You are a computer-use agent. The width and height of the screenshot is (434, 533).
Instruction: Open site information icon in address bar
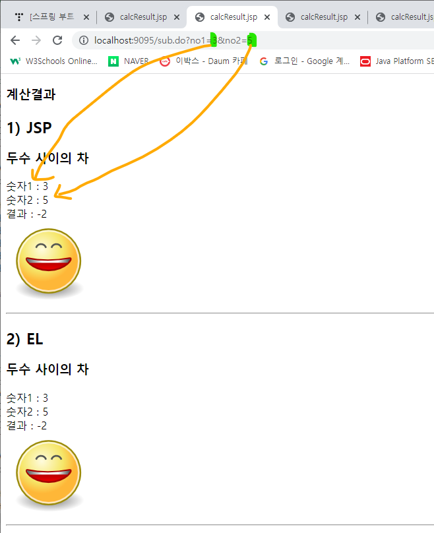tap(84, 40)
